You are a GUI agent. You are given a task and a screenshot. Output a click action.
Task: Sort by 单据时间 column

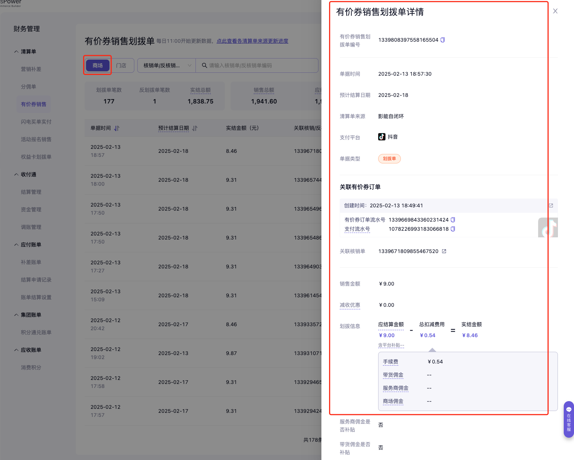(x=117, y=128)
